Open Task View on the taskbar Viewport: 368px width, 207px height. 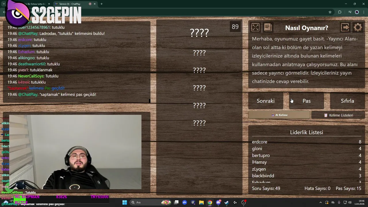176,202
